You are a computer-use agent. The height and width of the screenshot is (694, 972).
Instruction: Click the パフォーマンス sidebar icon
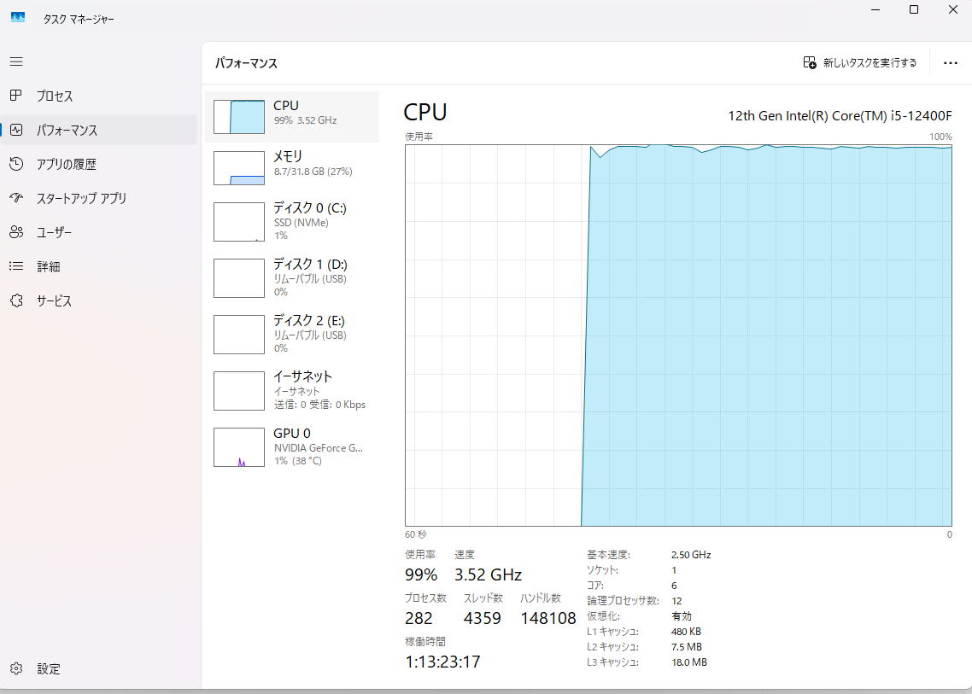pyautogui.click(x=16, y=130)
